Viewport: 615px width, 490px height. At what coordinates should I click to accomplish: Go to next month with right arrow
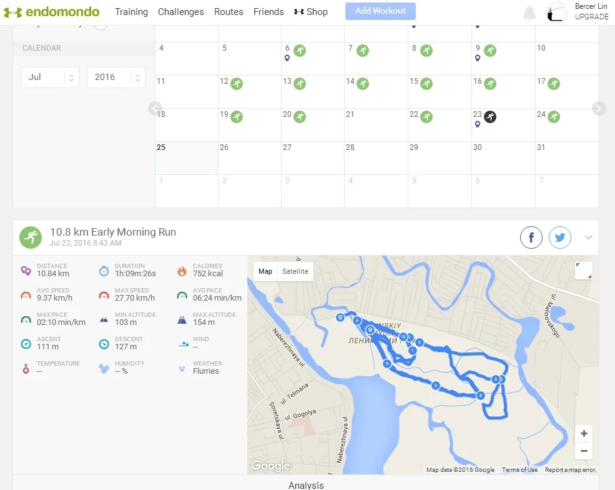point(599,109)
